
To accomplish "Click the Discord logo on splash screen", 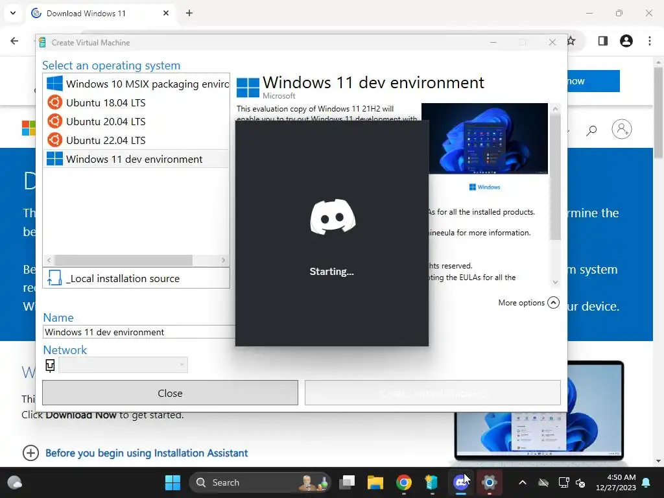I will point(333,217).
